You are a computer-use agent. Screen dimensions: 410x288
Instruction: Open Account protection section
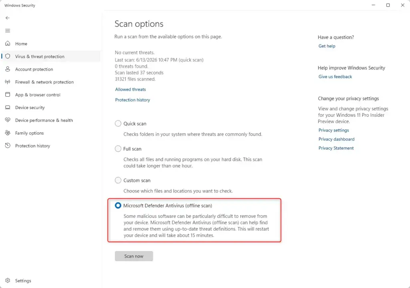coord(51,69)
